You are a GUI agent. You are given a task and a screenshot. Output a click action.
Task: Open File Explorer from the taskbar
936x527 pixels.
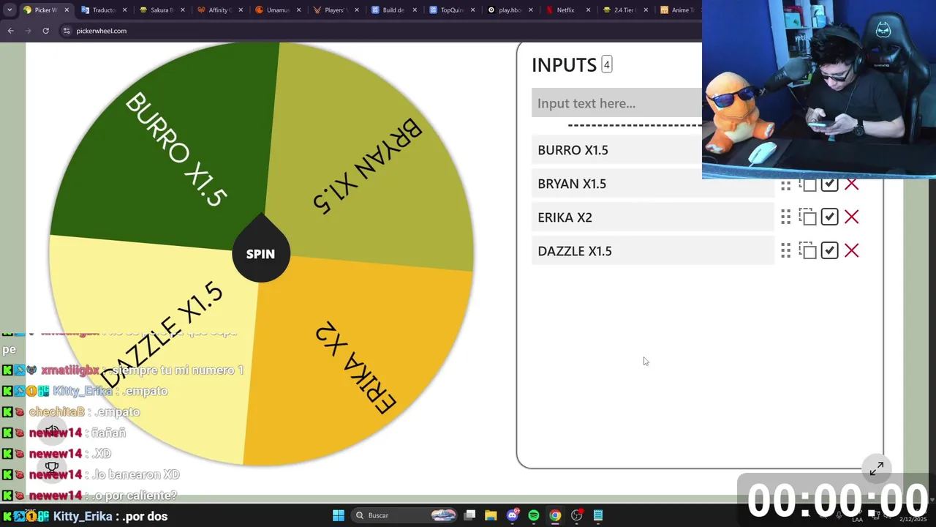(x=491, y=515)
